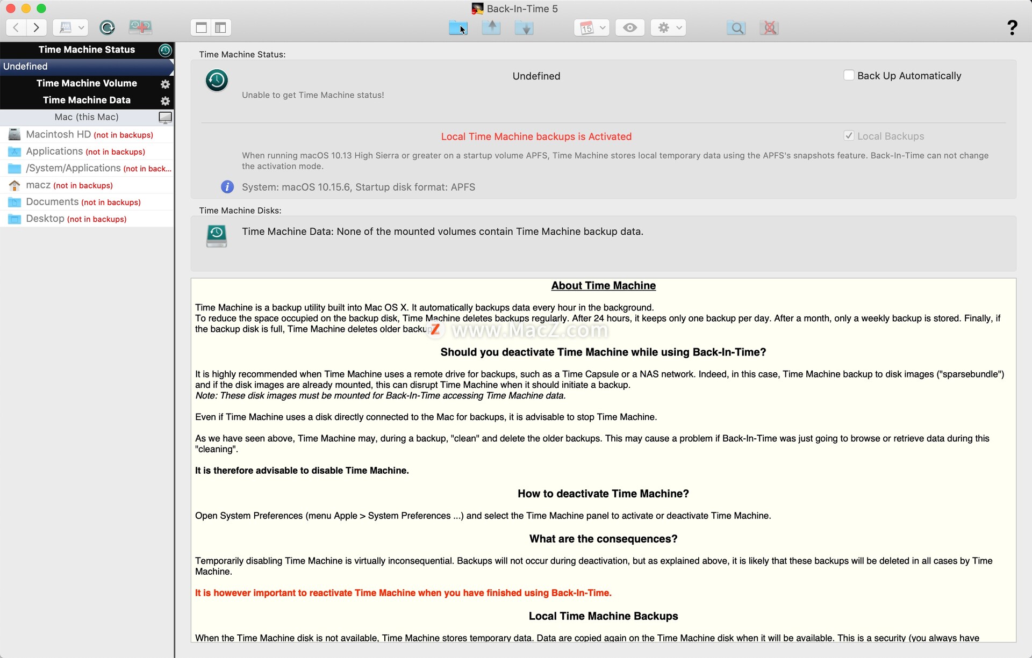This screenshot has width=1032, height=658.
Task: Click the large Time Machine clock status icon
Action: tap(217, 80)
